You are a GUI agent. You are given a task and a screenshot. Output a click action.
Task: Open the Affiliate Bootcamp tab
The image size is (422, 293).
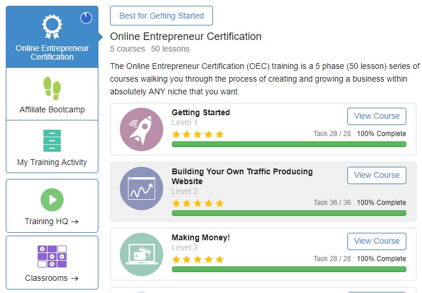click(x=52, y=94)
